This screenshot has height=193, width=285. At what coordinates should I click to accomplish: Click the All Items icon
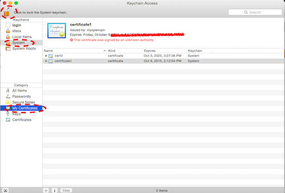[8, 90]
